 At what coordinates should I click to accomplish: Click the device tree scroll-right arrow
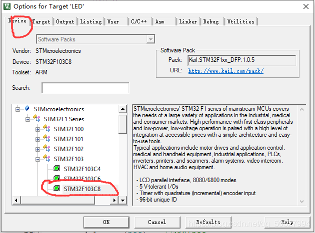114,200
